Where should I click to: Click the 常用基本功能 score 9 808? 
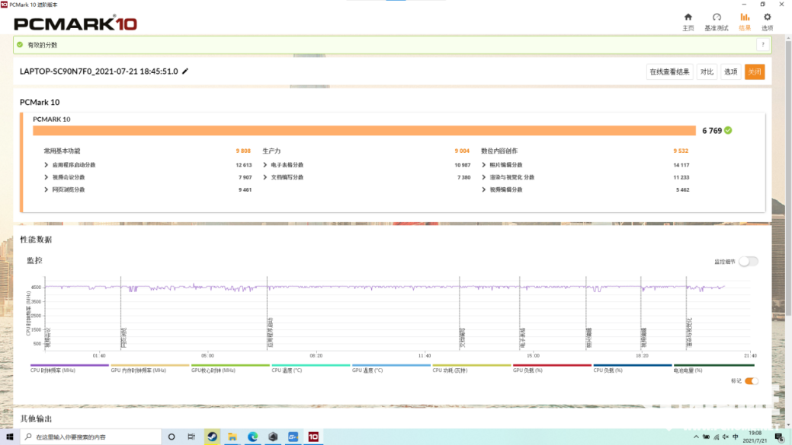243,151
